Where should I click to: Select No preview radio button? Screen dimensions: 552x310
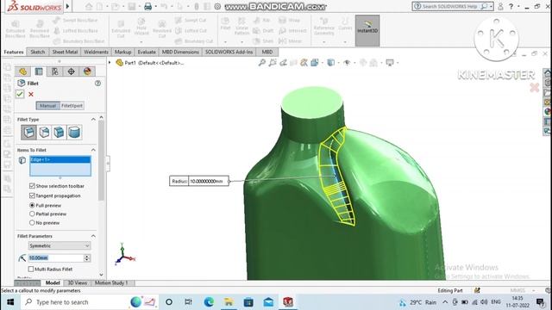(x=32, y=223)
